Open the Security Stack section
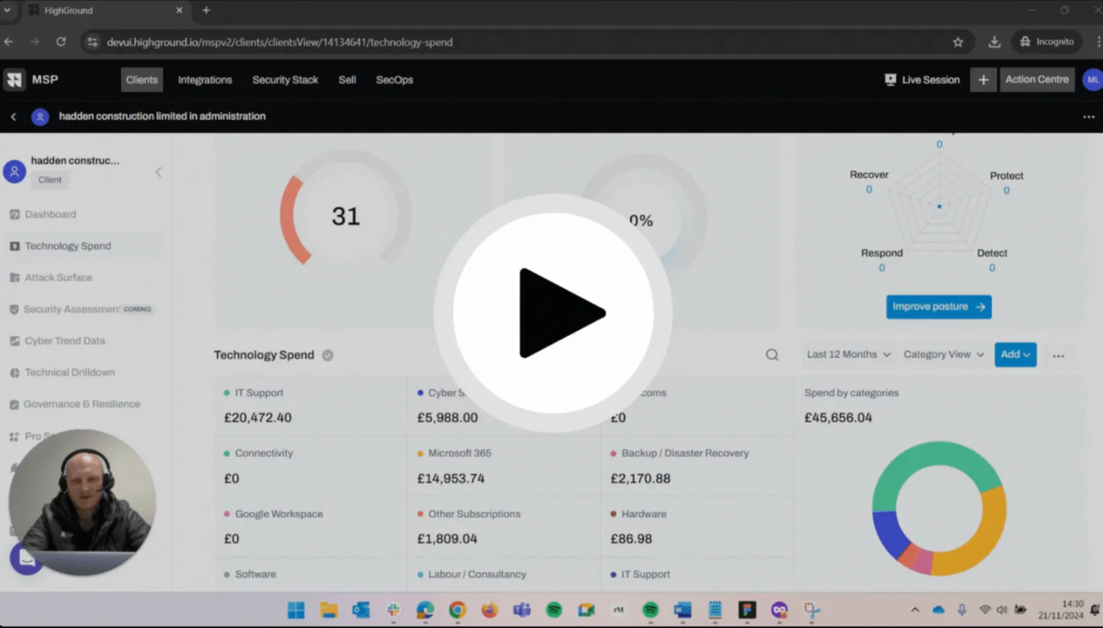1103x628 pixels. 285,80
